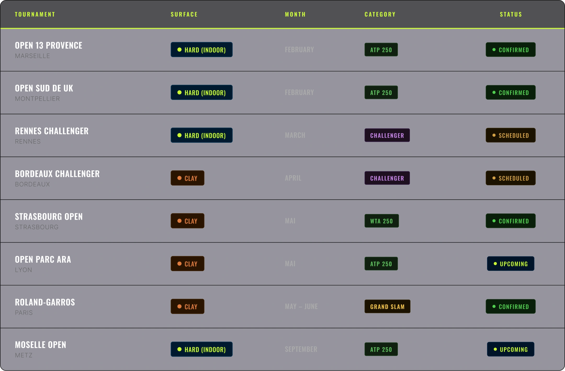The image size is (565, 371).
Task: Click MAI month in Strasbourg Open row
Action: tap(290, 221)
